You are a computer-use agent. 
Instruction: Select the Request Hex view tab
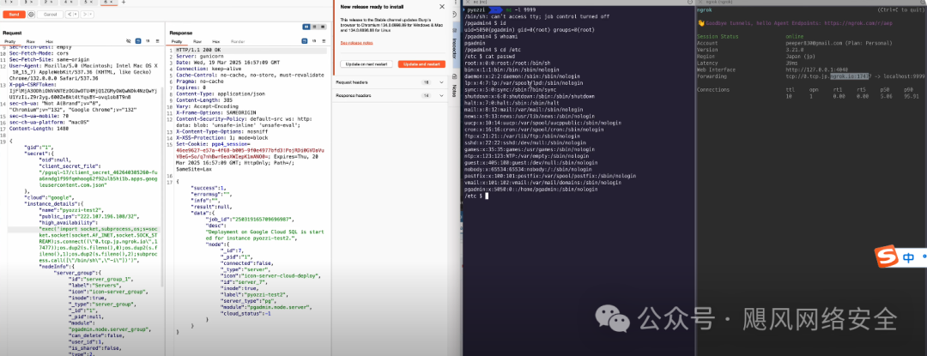point(50,42)
